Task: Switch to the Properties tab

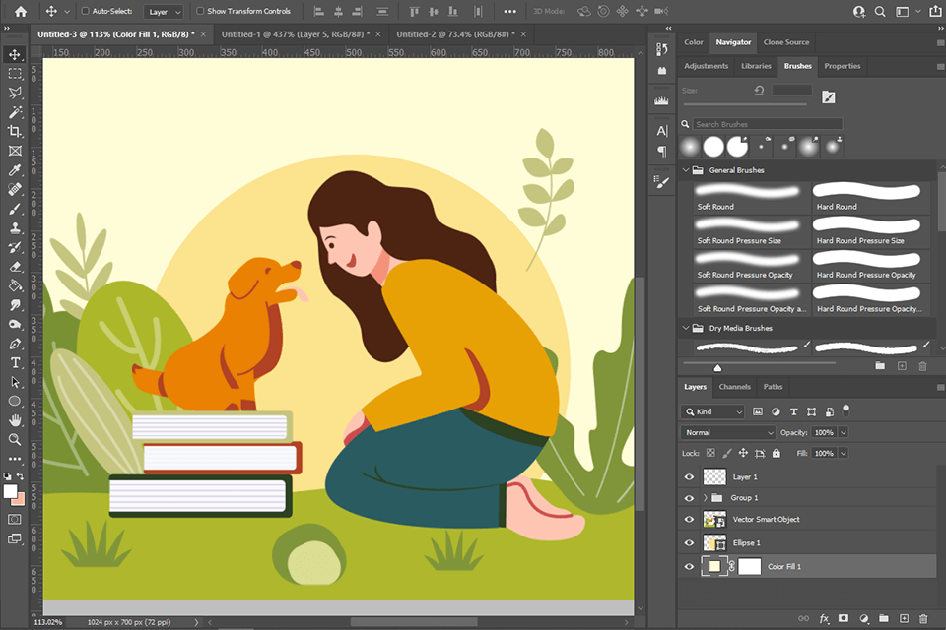Action: pyautogui.click(x=843, y=66)
